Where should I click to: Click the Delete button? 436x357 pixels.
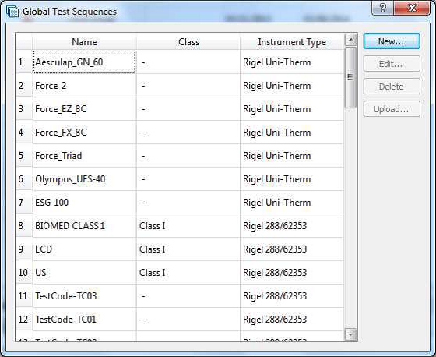click(x=392, y=87)
